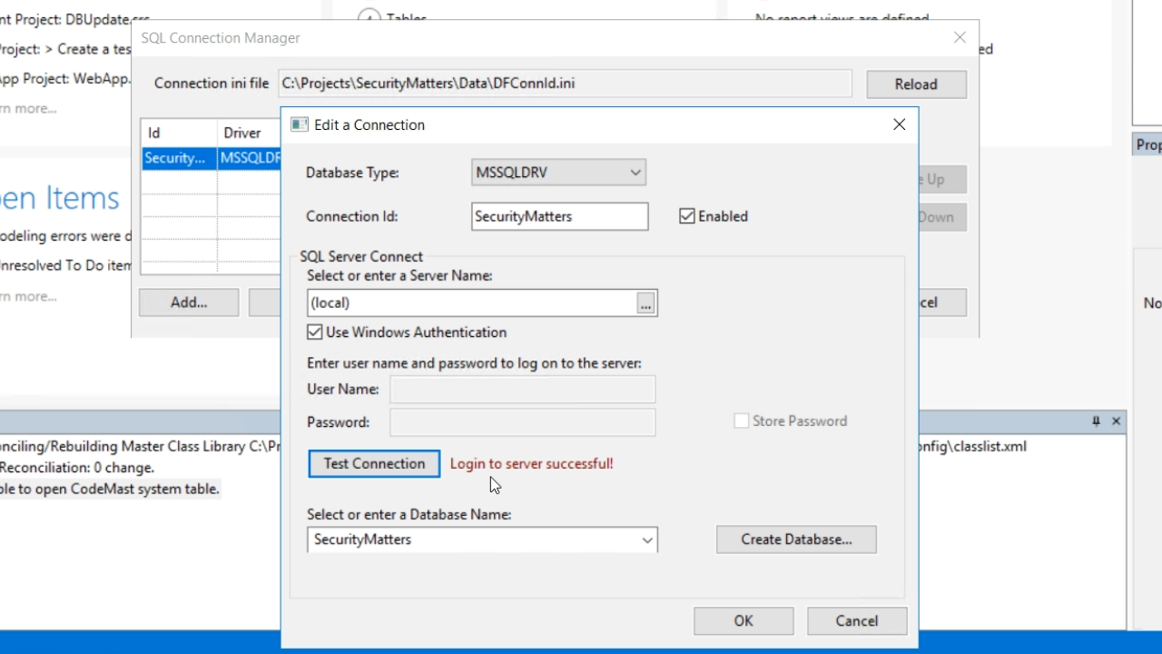Click into the Connection Id field
This screenshot has height=654, width=1162.
[559, 216]
